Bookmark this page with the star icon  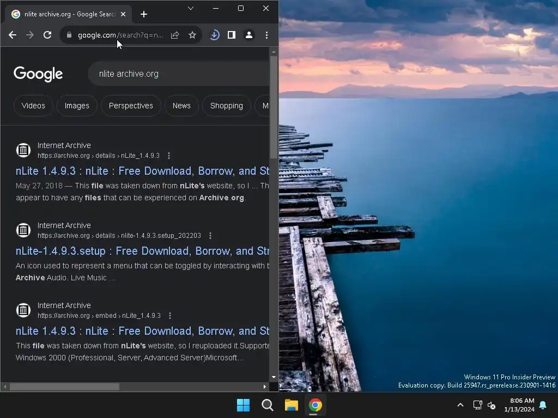(192, 35)
